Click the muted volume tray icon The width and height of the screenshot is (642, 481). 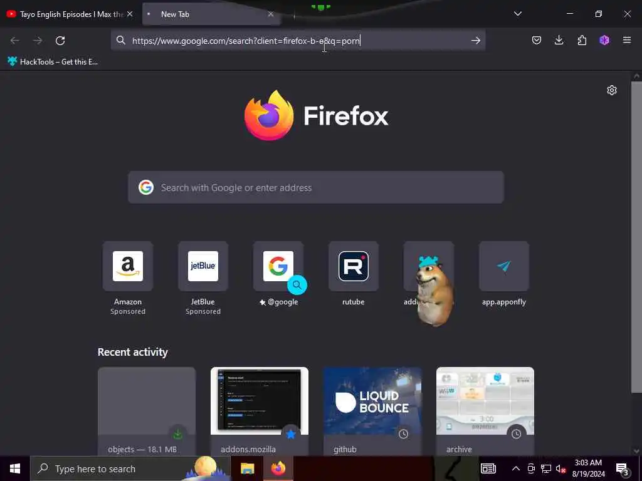(x=560, y=468)
